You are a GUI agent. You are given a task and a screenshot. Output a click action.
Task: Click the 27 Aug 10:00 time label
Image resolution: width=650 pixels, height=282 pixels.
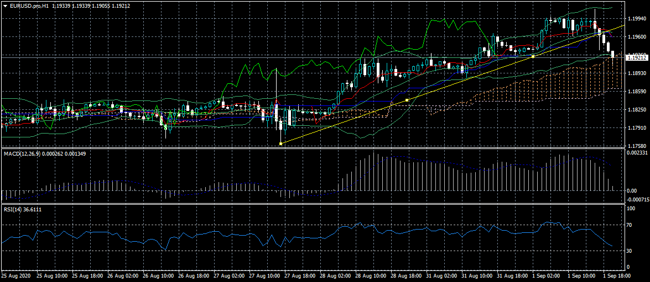(x=266, y=275)
